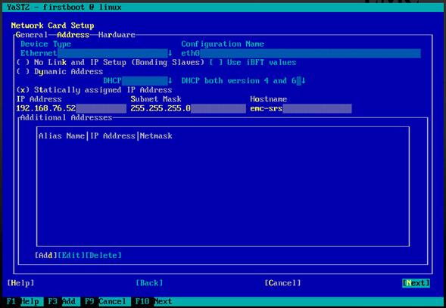Click the Additional Addresses frame label
446x308 pixels.
[67, 117]
